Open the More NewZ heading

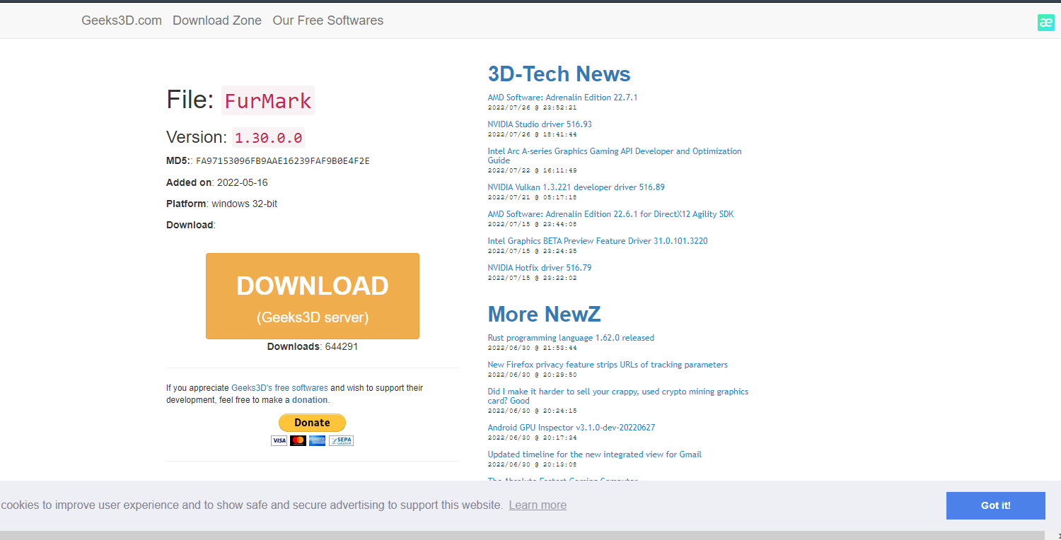point(544,314)
